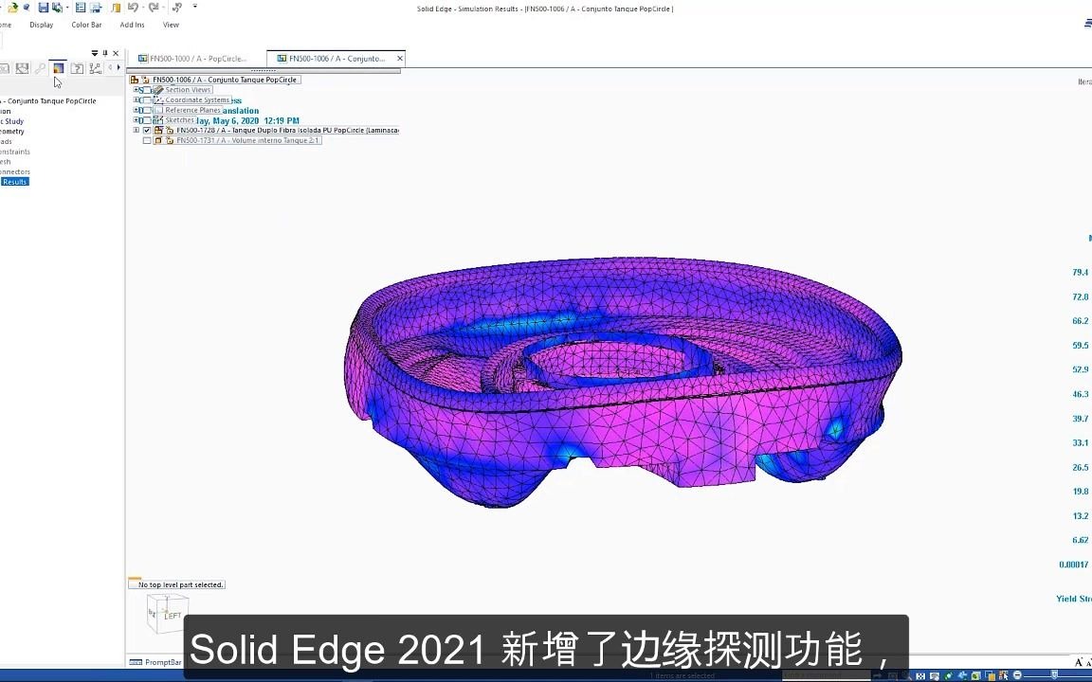Open the View ribbon tab

[x=171, y=25]
